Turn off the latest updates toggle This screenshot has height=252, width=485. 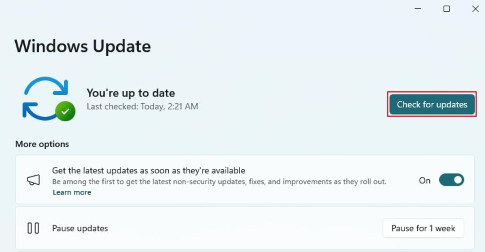451,180
